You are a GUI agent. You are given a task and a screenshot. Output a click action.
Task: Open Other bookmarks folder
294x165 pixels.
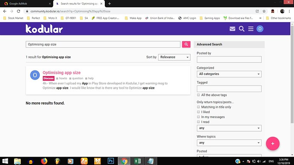[x=278, y=18]
